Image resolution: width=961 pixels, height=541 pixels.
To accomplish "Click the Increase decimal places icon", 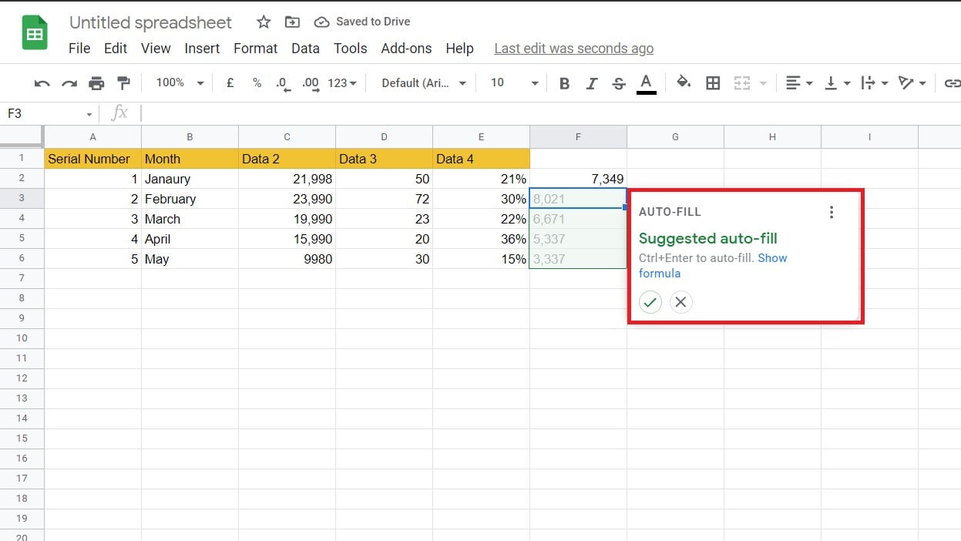I will pos(311,82).
